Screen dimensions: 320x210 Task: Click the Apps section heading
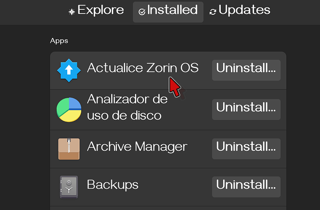tap(59, 41)
